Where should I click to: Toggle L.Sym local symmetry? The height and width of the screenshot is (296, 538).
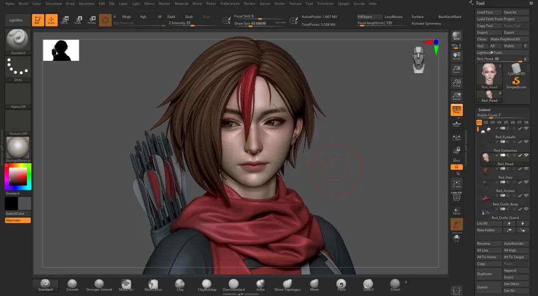(x=456, y=138)
